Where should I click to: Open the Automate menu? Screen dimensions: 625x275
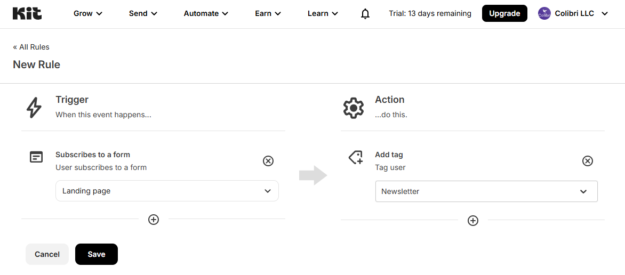click(x=206, y=14)
